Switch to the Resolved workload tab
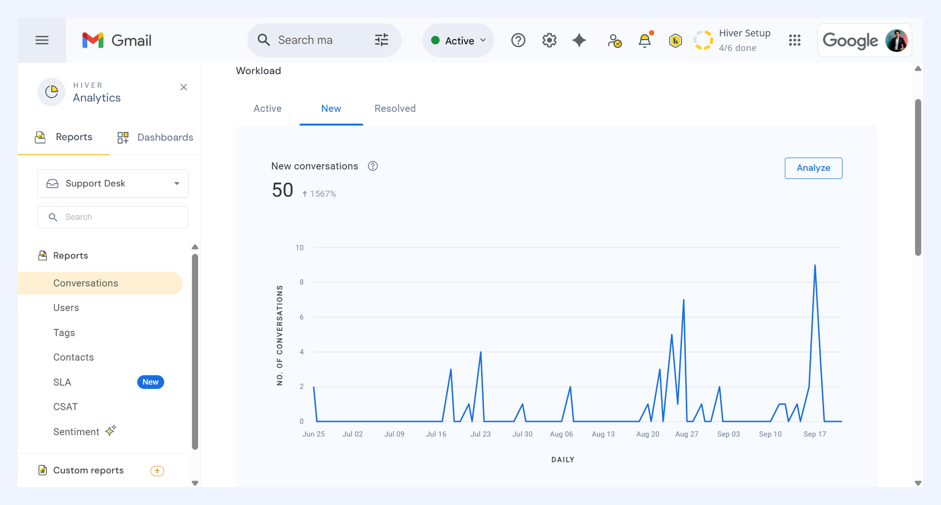The width and height of the screenshot is (941, 505). (x=395, y=109)
